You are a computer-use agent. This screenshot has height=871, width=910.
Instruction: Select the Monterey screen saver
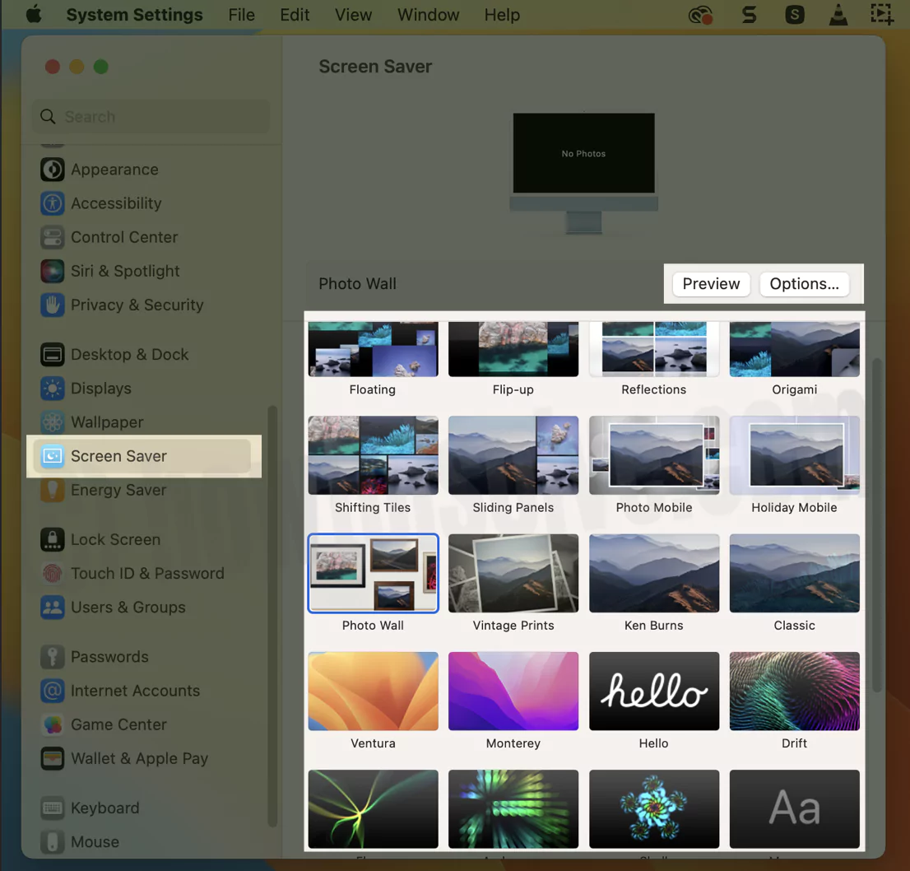pos(513,691)
